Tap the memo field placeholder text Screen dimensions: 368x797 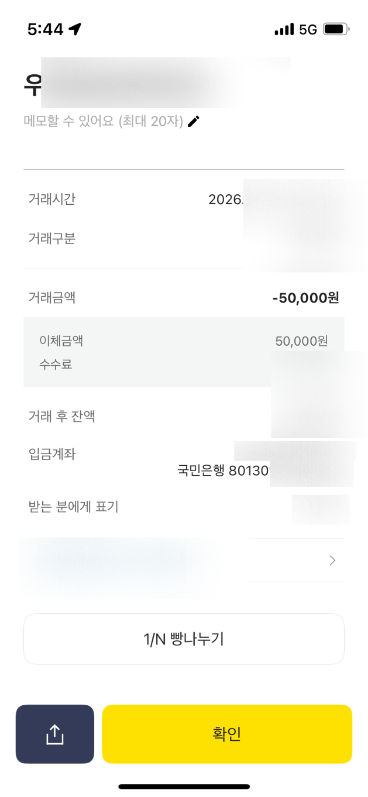(x=103, y=121)
